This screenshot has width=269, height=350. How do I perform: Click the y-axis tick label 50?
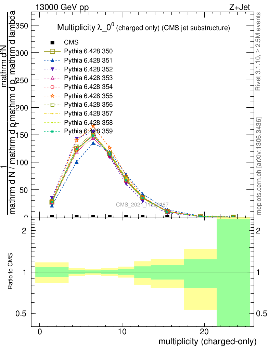click(24, 190)
